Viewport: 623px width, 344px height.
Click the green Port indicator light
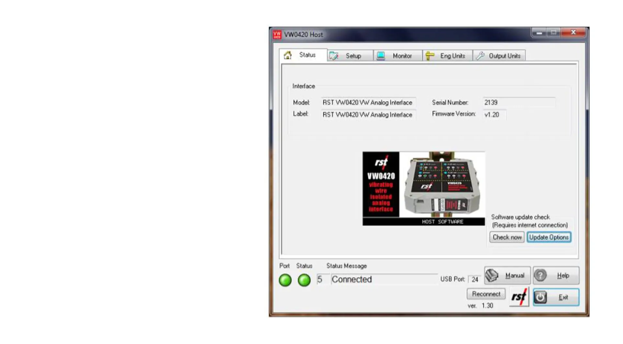click(x=285, y=280)
